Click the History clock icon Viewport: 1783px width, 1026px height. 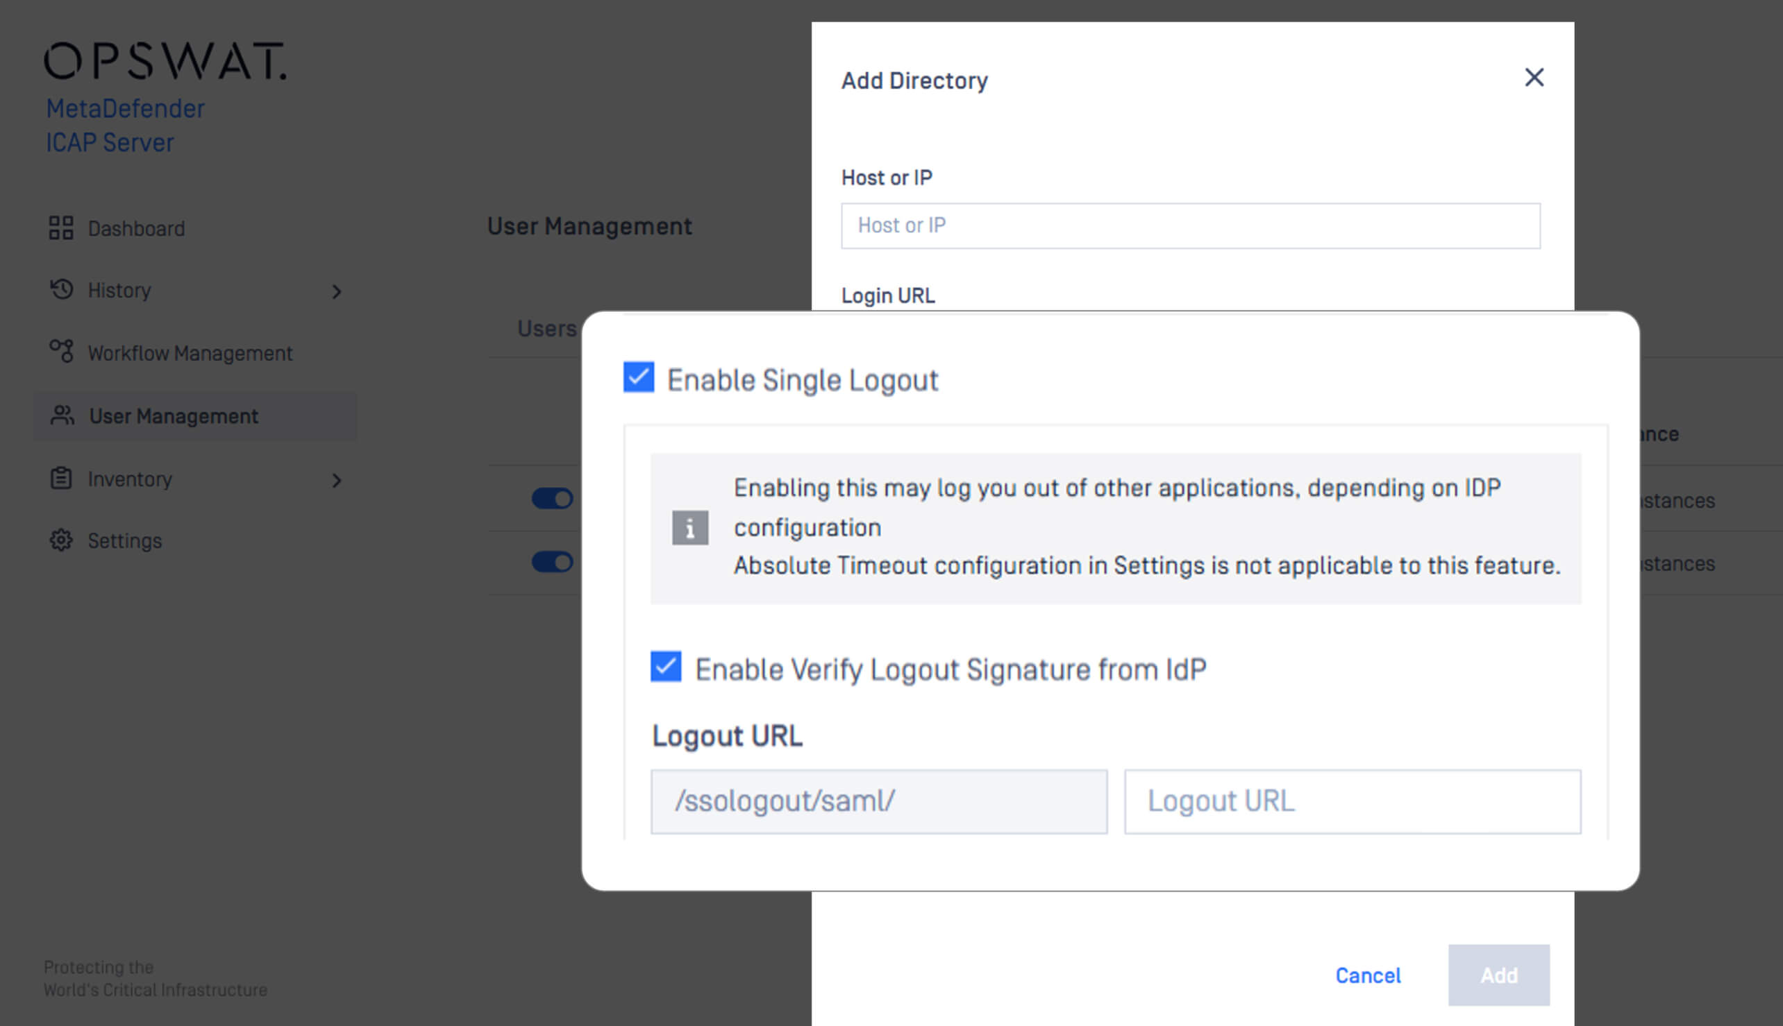click(61, 289)
